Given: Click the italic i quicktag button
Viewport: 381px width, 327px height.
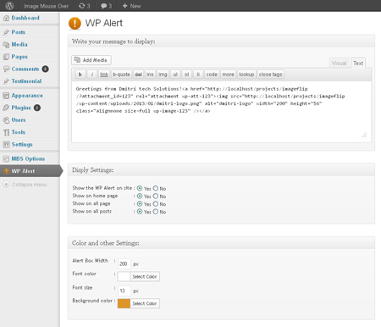Looking at the screenshot, I should point(91,75).
